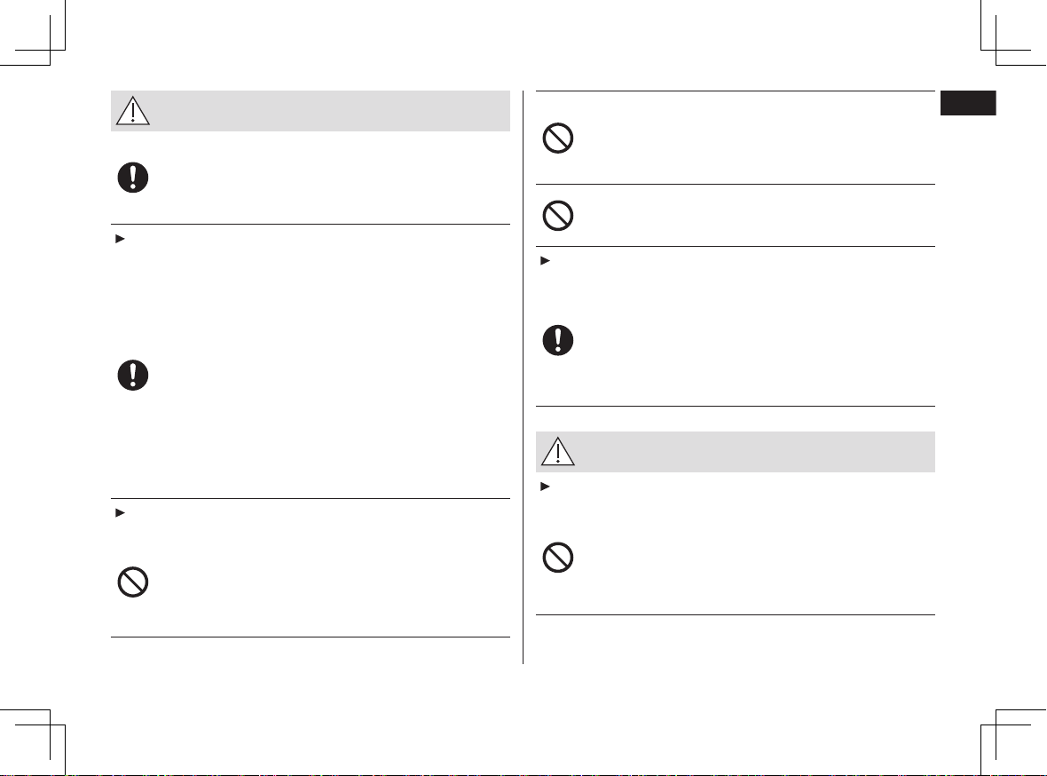Screen dimensions: 1047x776
Task: Select the second exclamation circle in the left column
Action: (x=133, y=375)
